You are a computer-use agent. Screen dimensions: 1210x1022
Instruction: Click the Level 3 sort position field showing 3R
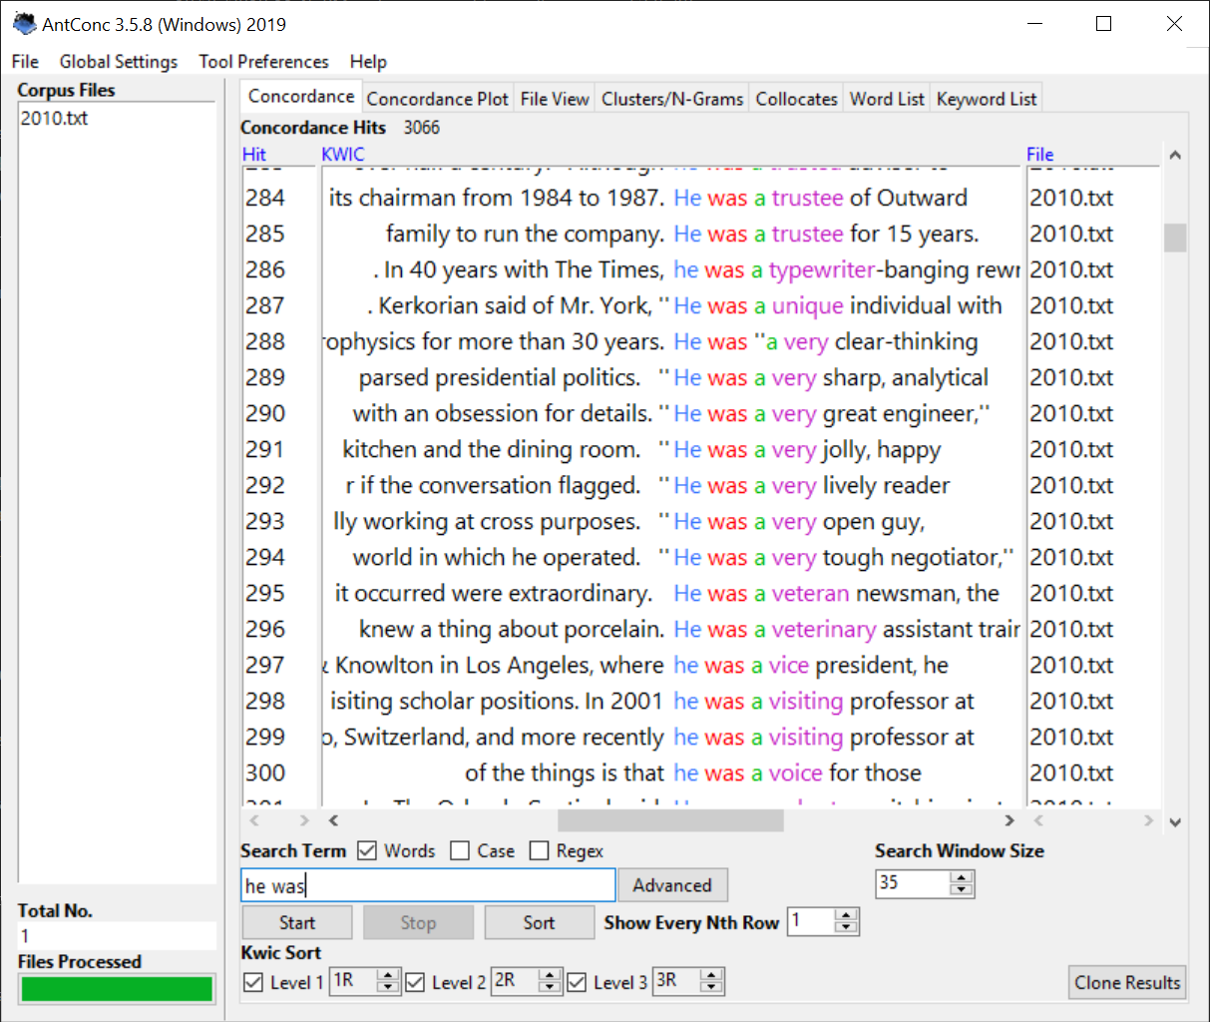click(677, 981)
